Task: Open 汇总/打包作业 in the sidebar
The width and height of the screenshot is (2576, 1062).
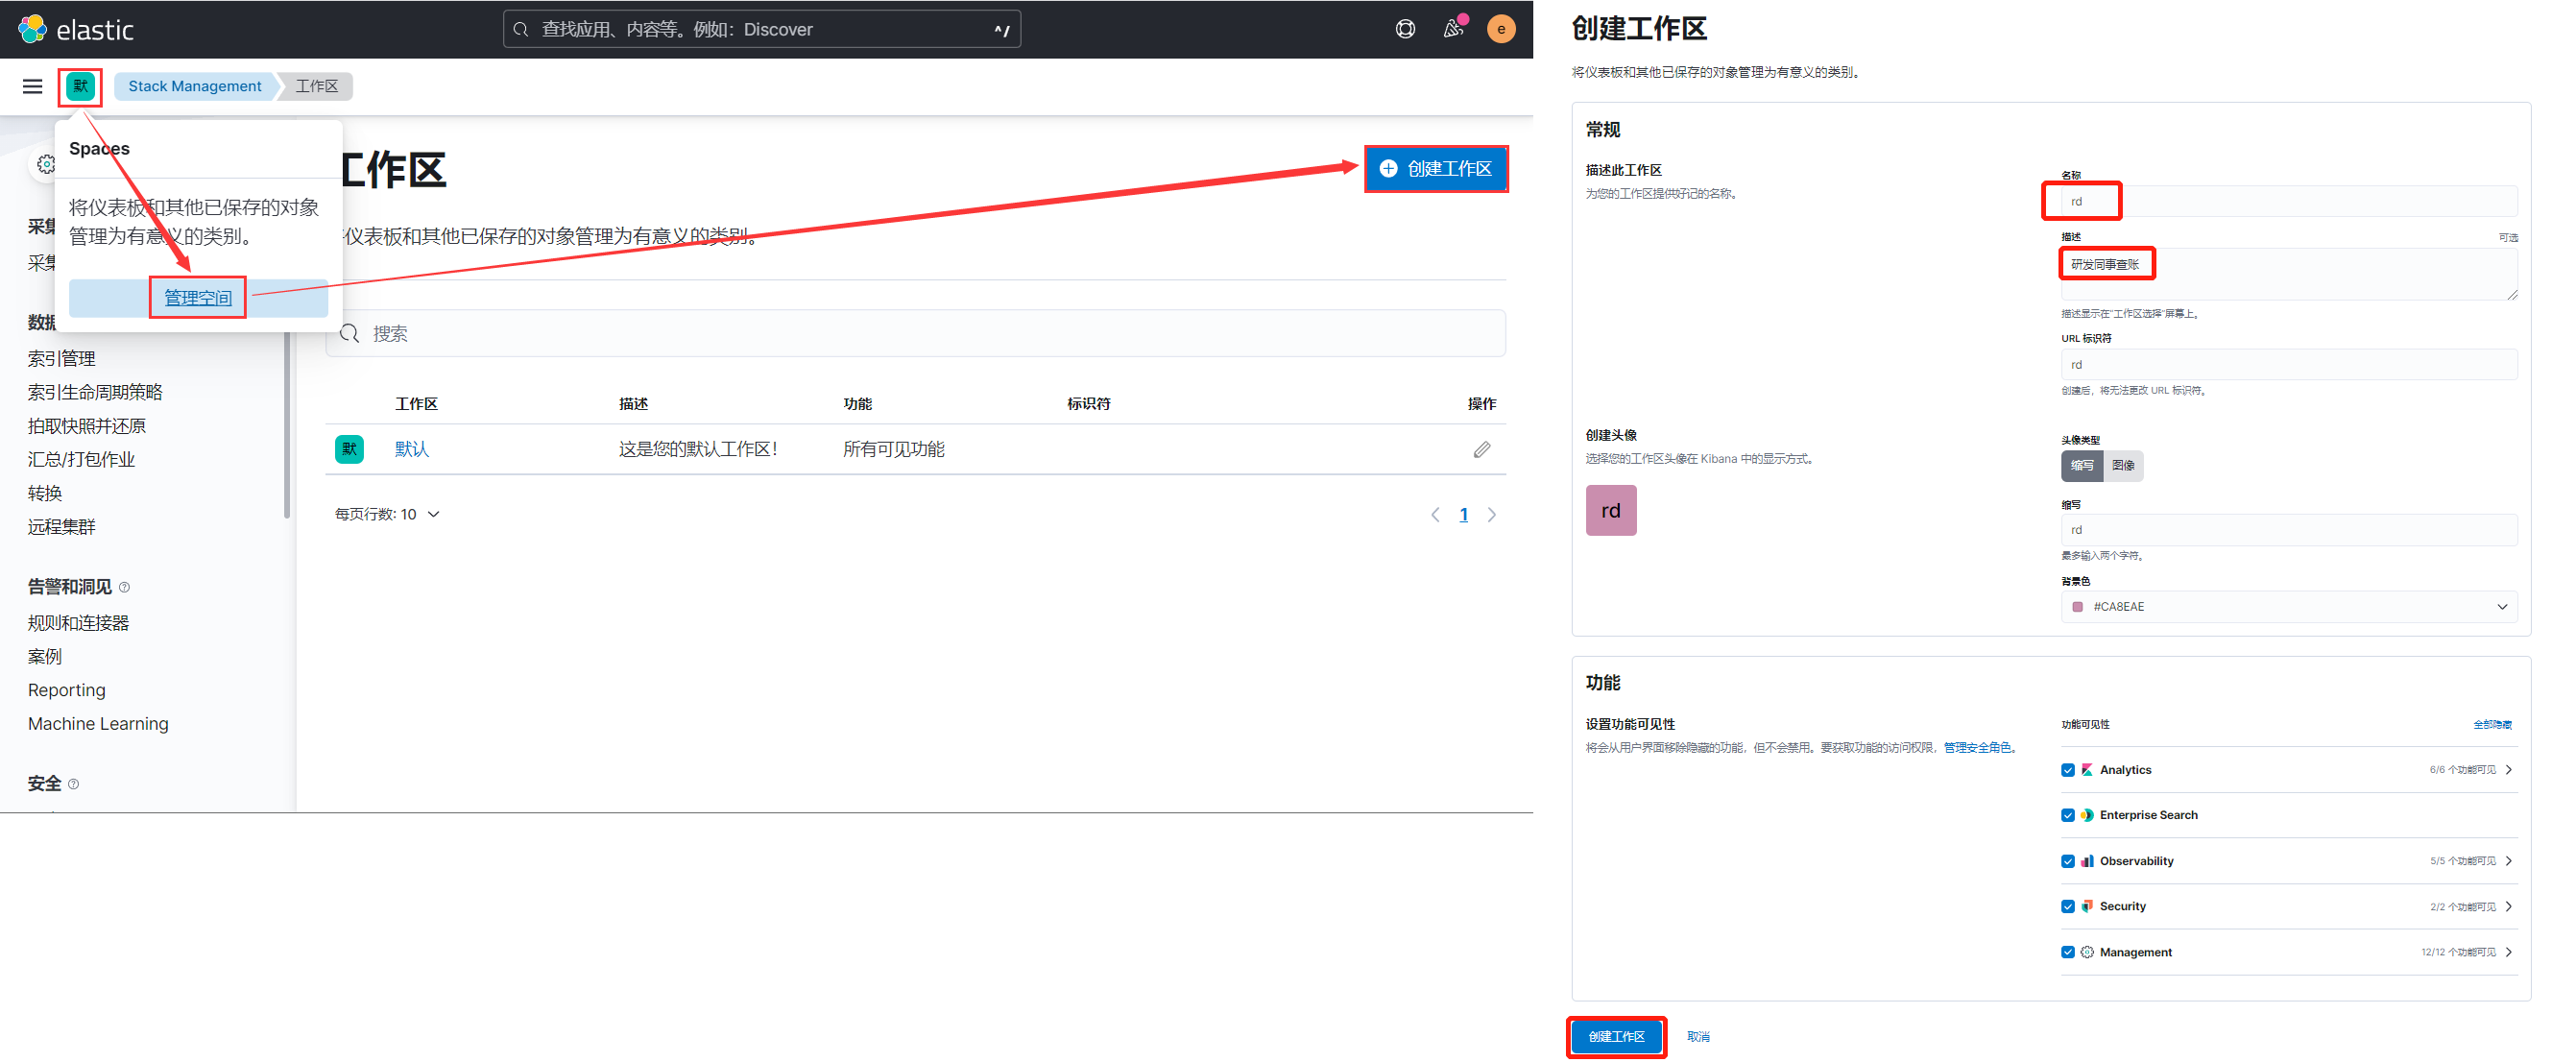Action: coord(82,459)
